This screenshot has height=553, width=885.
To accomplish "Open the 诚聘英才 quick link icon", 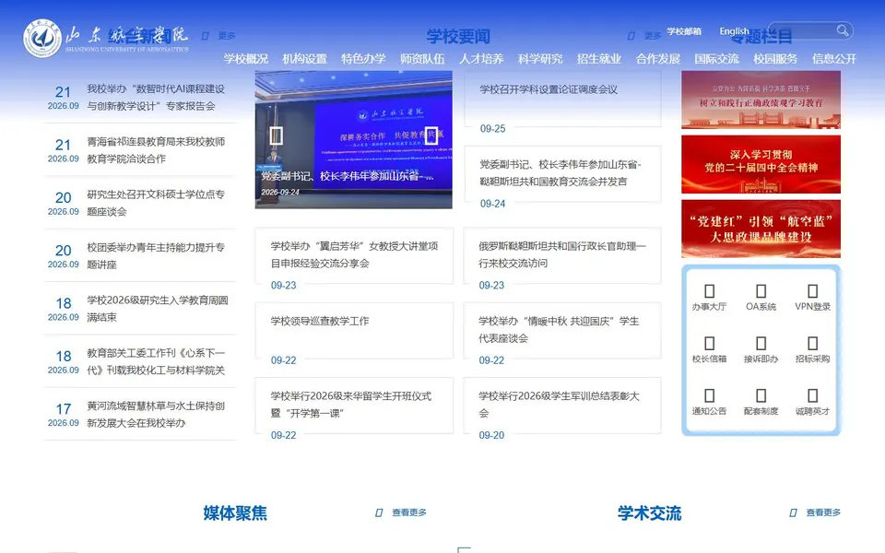I will coord(813,395).
